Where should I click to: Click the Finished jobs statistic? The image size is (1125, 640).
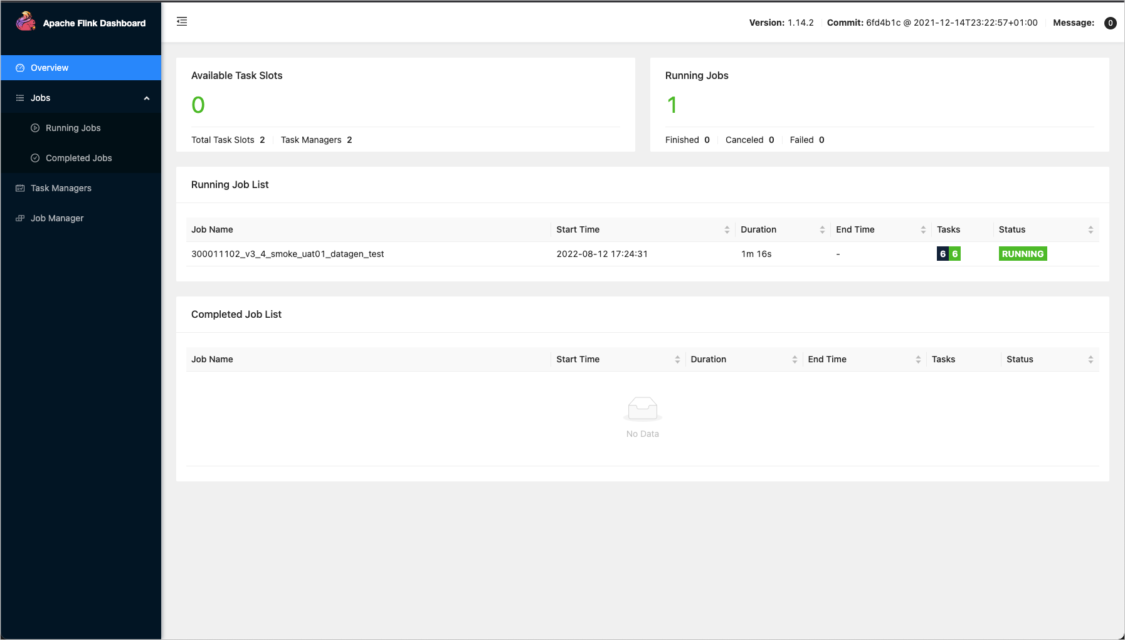pos(688,140)
